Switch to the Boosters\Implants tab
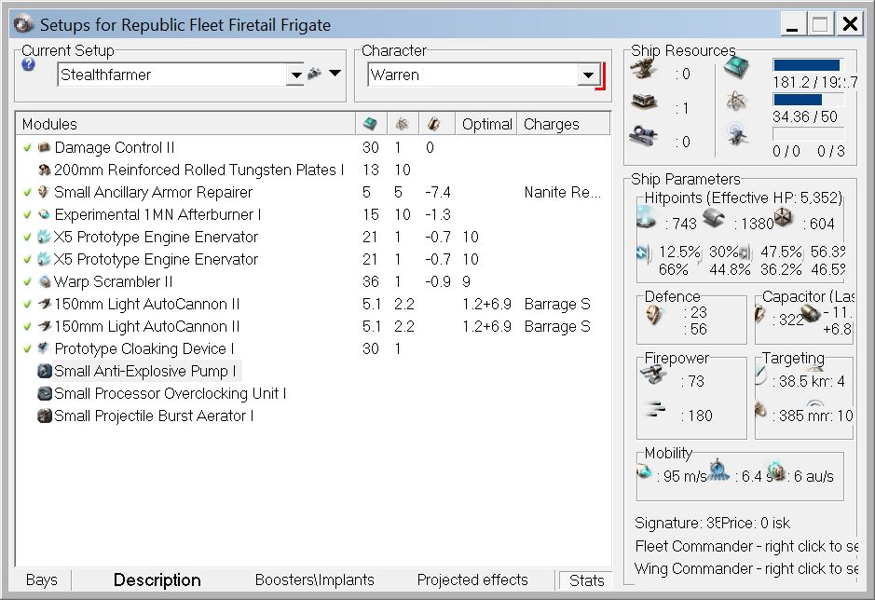The height and width of the screenshot is (600, 875). pyautogui.click(x=315, y=580)
